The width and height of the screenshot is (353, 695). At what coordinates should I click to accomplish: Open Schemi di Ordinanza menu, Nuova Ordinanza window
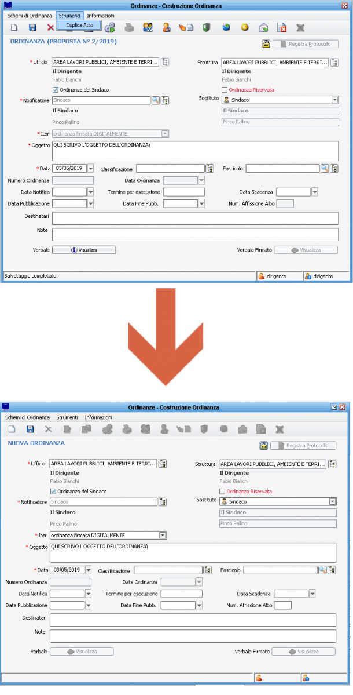[x=27, y=417]
